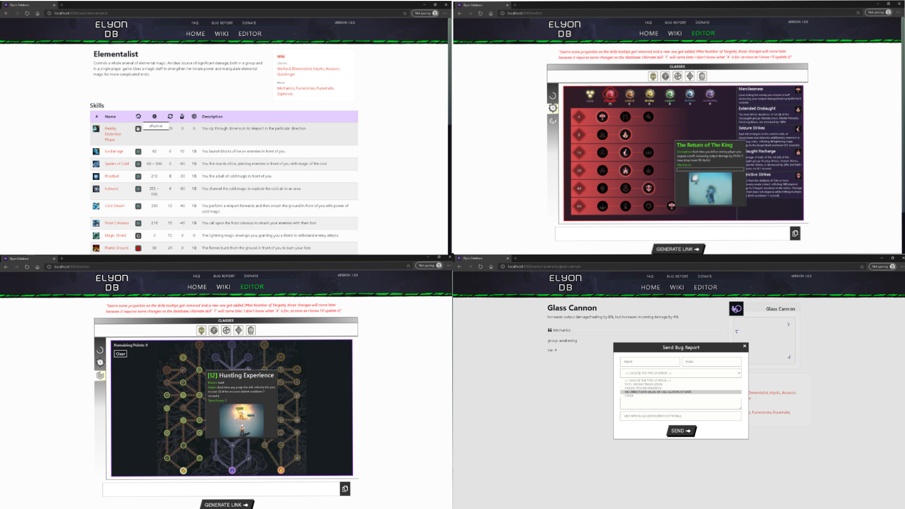Click the Glass Cannon trait icon
The height and width of the screenshot is (509, 905).
point(736,309)
